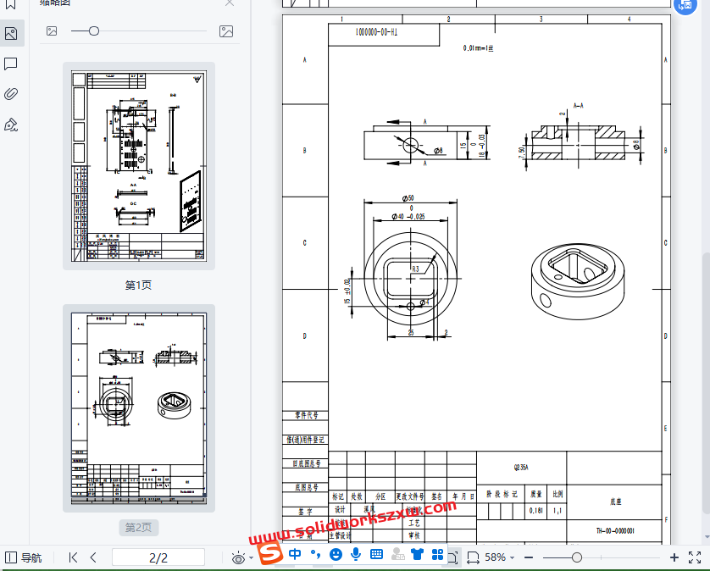
Task: Toggle Sogou input language 中
Action: (295, 554)
